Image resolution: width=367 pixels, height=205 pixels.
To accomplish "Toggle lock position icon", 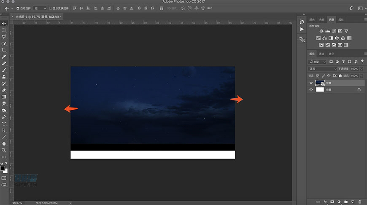I will 329,76.
